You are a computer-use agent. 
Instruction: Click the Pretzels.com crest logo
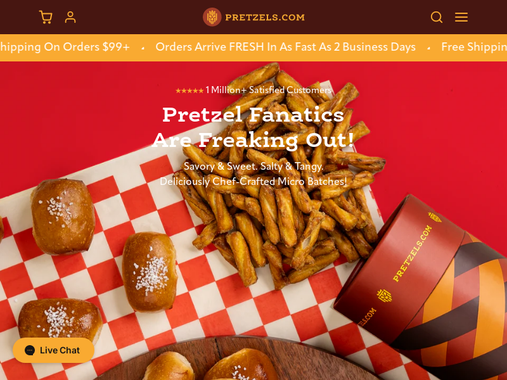(212, 17)
